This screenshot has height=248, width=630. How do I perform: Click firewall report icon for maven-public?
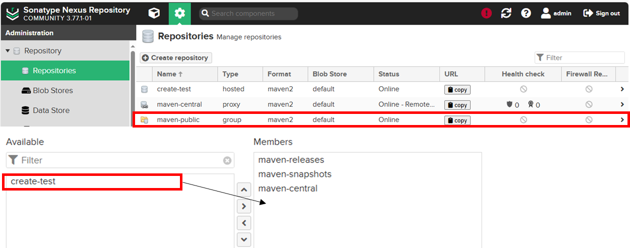tap(589, 120)
